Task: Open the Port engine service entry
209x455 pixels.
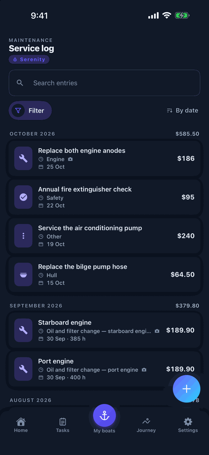Action: pos(104,369)
